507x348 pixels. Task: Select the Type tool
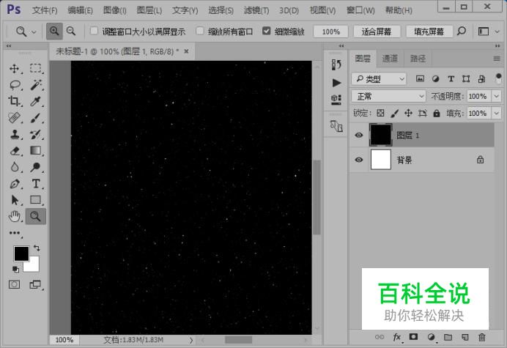36,184
